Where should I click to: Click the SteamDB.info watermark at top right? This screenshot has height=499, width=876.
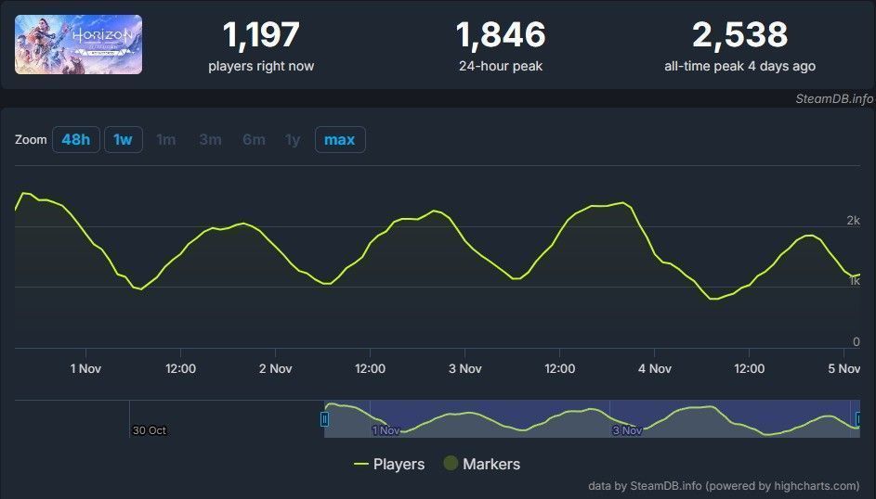point(834,97)
